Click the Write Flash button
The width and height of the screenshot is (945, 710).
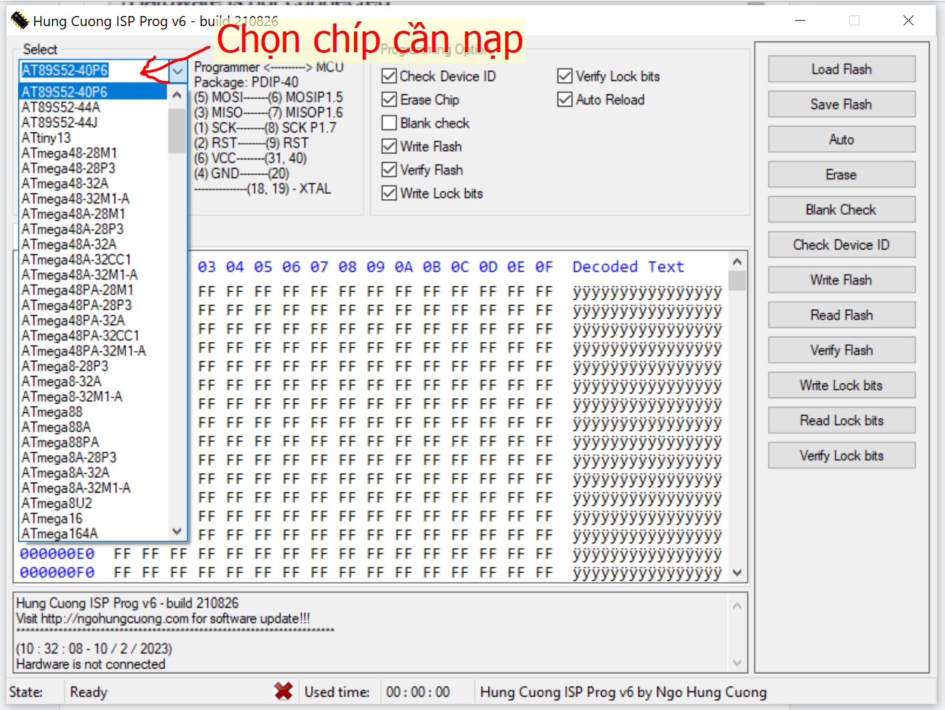click(841, 280)
